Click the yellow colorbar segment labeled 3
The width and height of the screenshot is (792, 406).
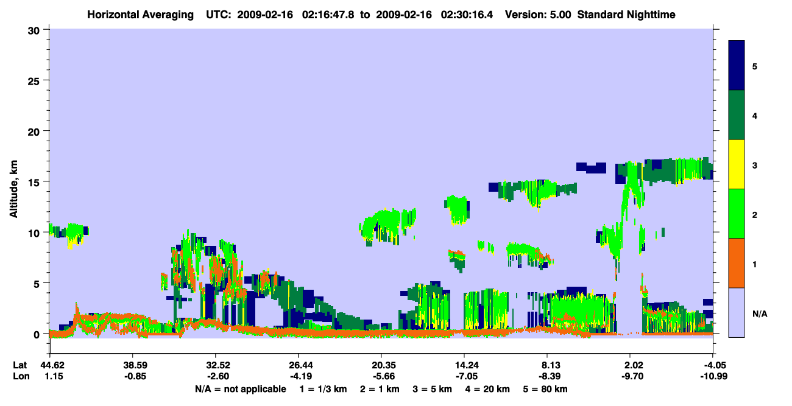point(737,164)
